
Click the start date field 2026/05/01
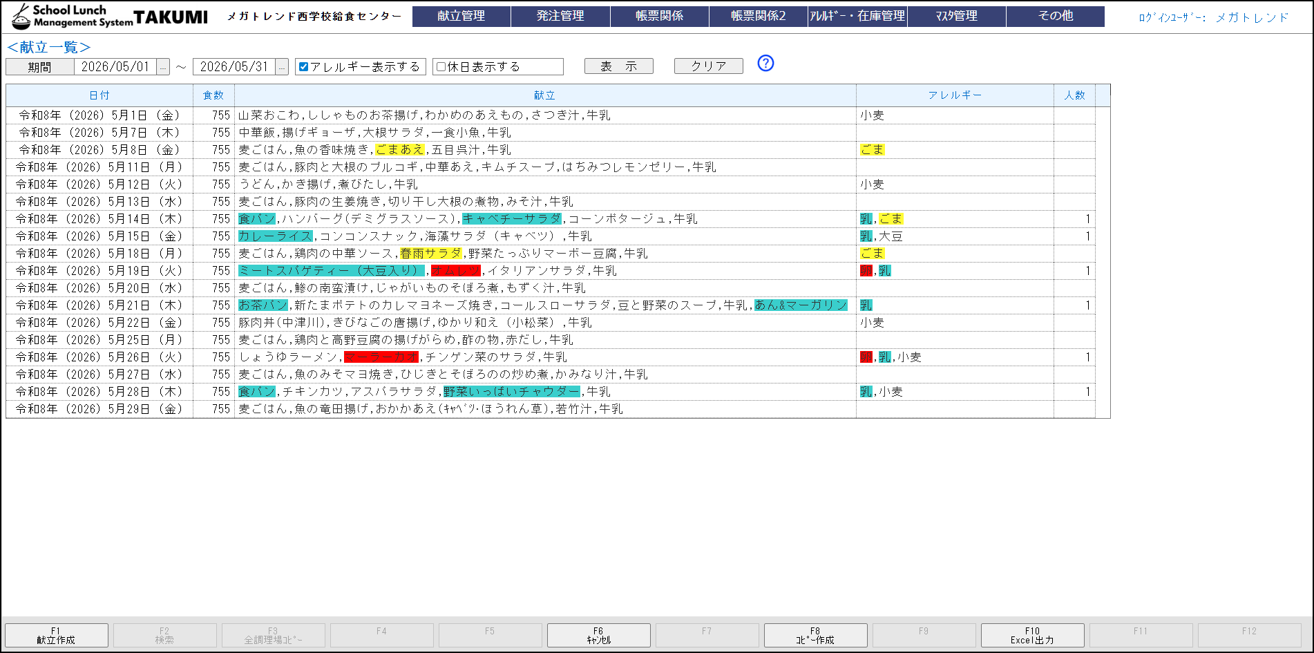[x=115, y=67]
